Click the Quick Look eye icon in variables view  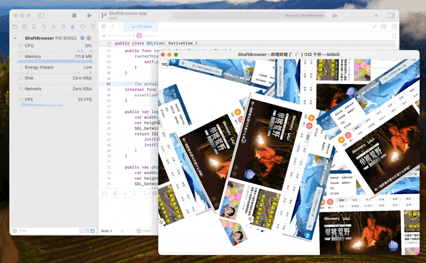[x=122, y=231]
